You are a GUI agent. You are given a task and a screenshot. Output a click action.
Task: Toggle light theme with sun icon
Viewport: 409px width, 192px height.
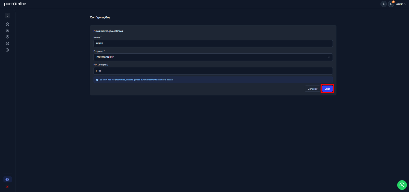coord(383,4)
